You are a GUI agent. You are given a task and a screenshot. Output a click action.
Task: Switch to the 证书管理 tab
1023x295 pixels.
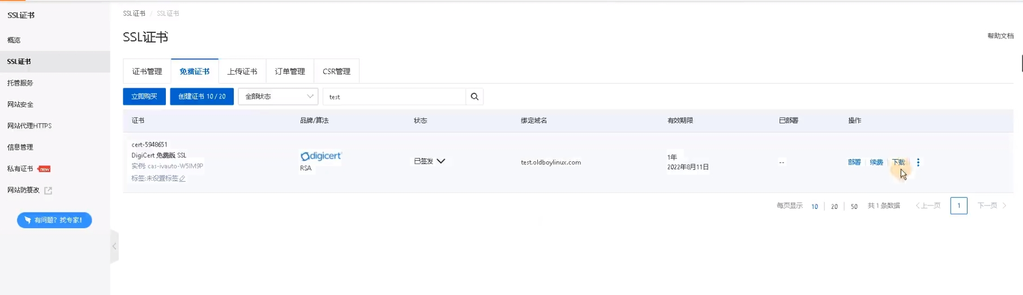(x=147, y=71)
